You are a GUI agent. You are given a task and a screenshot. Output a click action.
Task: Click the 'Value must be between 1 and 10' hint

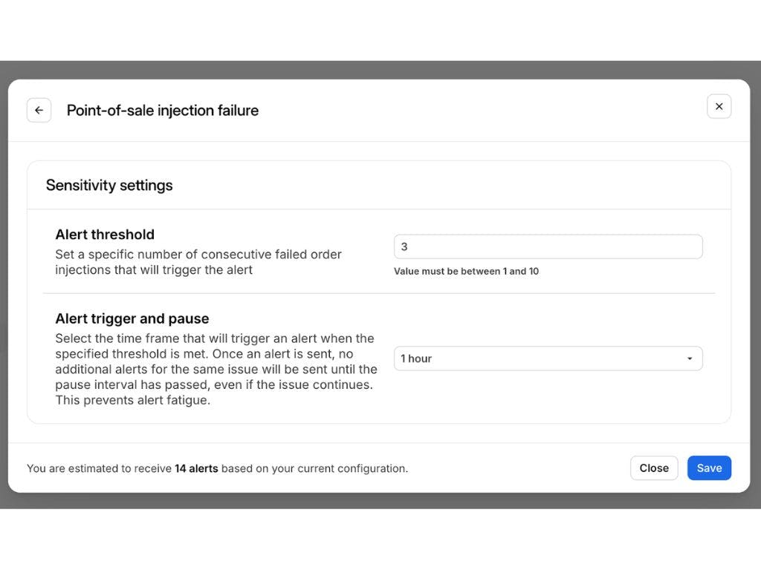point(466,272)
